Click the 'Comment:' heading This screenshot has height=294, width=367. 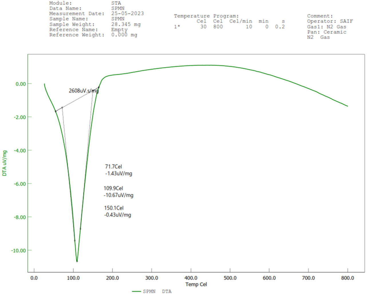[x=320, y=16]
